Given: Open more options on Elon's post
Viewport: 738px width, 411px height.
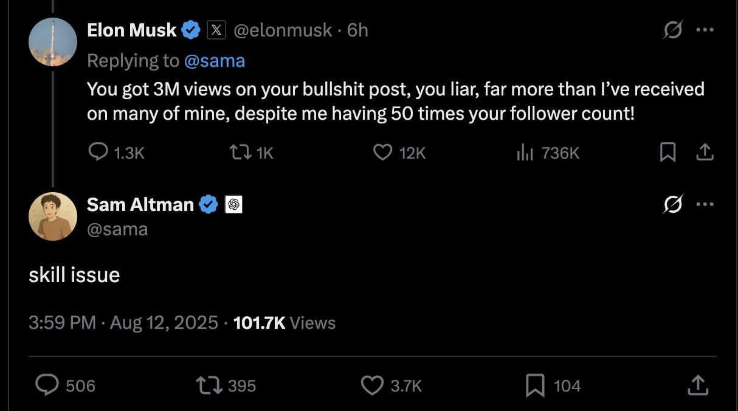Looking at the screenshot, I should pyautogui.click(x=704, y=30).
